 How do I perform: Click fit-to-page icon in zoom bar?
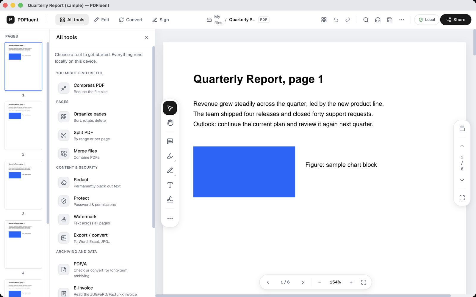point(364,282)
